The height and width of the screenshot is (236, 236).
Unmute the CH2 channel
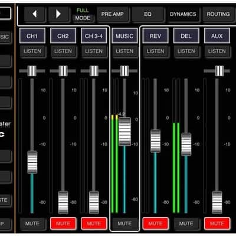pyautogui.click(x=63, y=224)
